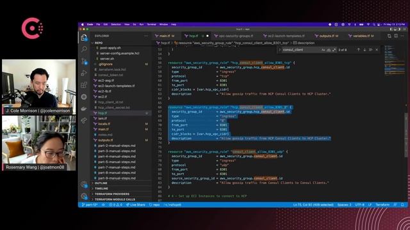The height and width of the screenshot is (230, 410).
Task: Expand the OUTLINE section
Action: 122,183
